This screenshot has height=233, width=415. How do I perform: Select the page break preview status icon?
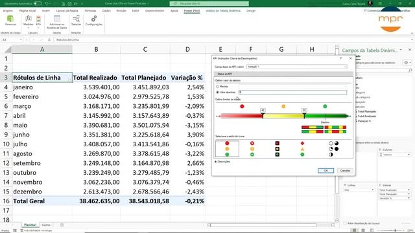point(372,230)
